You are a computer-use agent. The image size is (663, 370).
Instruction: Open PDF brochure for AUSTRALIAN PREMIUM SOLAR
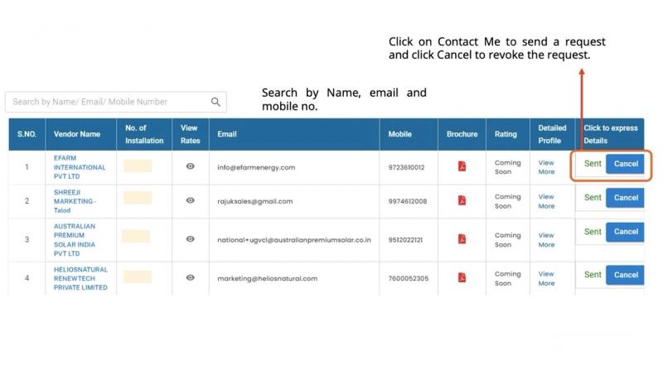[x=462, y=239]
